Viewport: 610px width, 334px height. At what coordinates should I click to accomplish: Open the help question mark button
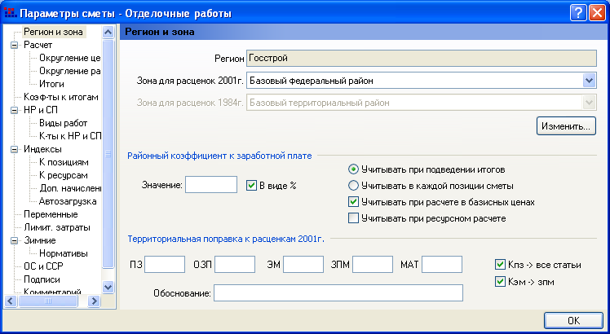[x=578, y=13]
